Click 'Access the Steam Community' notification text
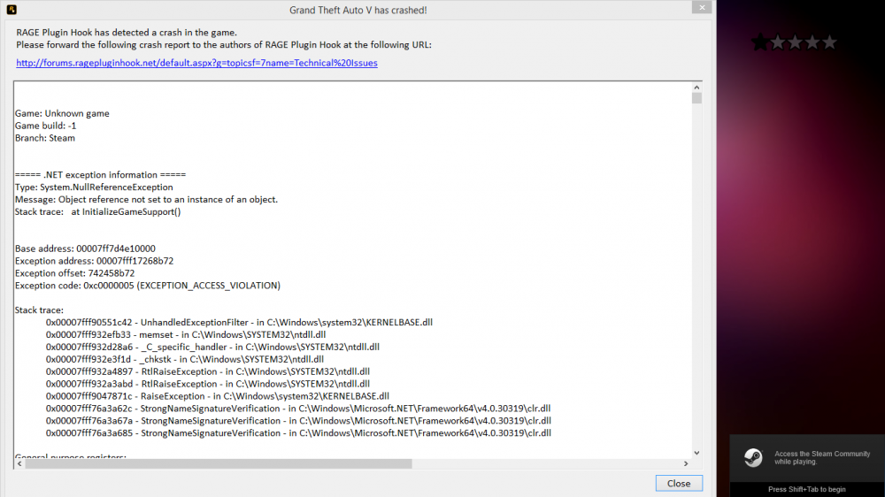Screen dimensions: 885x497 tap(822, 457)
